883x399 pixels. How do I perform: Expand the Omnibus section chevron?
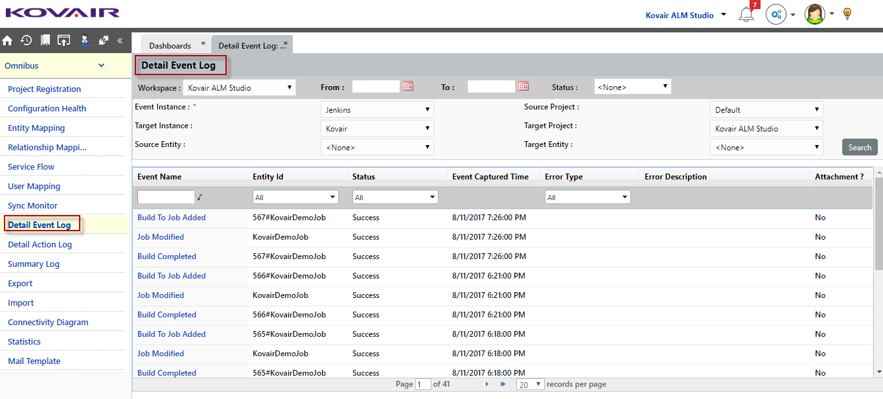(x=101, y=65)
